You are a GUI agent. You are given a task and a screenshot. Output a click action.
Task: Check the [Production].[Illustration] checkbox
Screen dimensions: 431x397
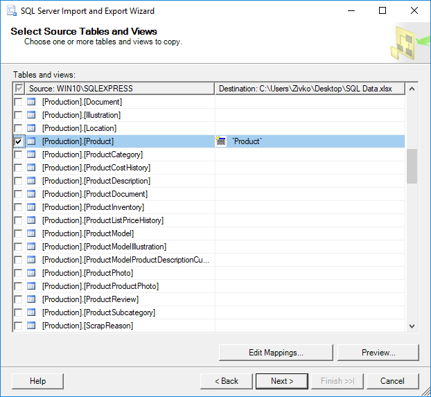click(19, 115)
